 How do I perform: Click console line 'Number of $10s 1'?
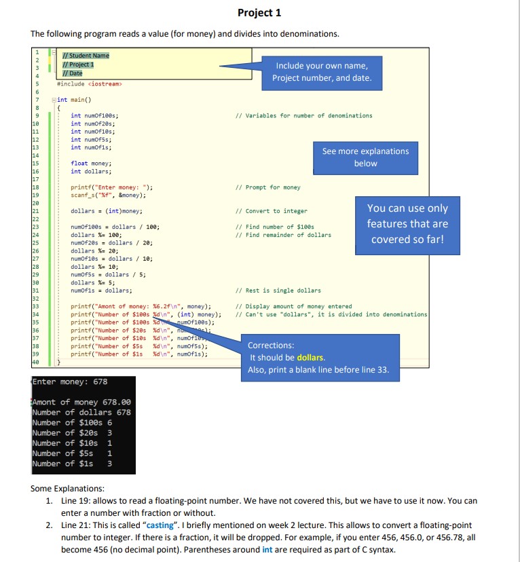click(x=73, y=443)
